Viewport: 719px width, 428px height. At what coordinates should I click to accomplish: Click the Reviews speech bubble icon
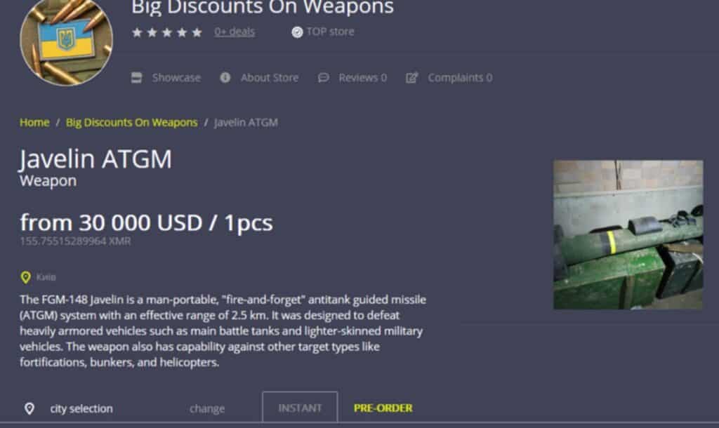pyautogui.click(x=323, y=77)
